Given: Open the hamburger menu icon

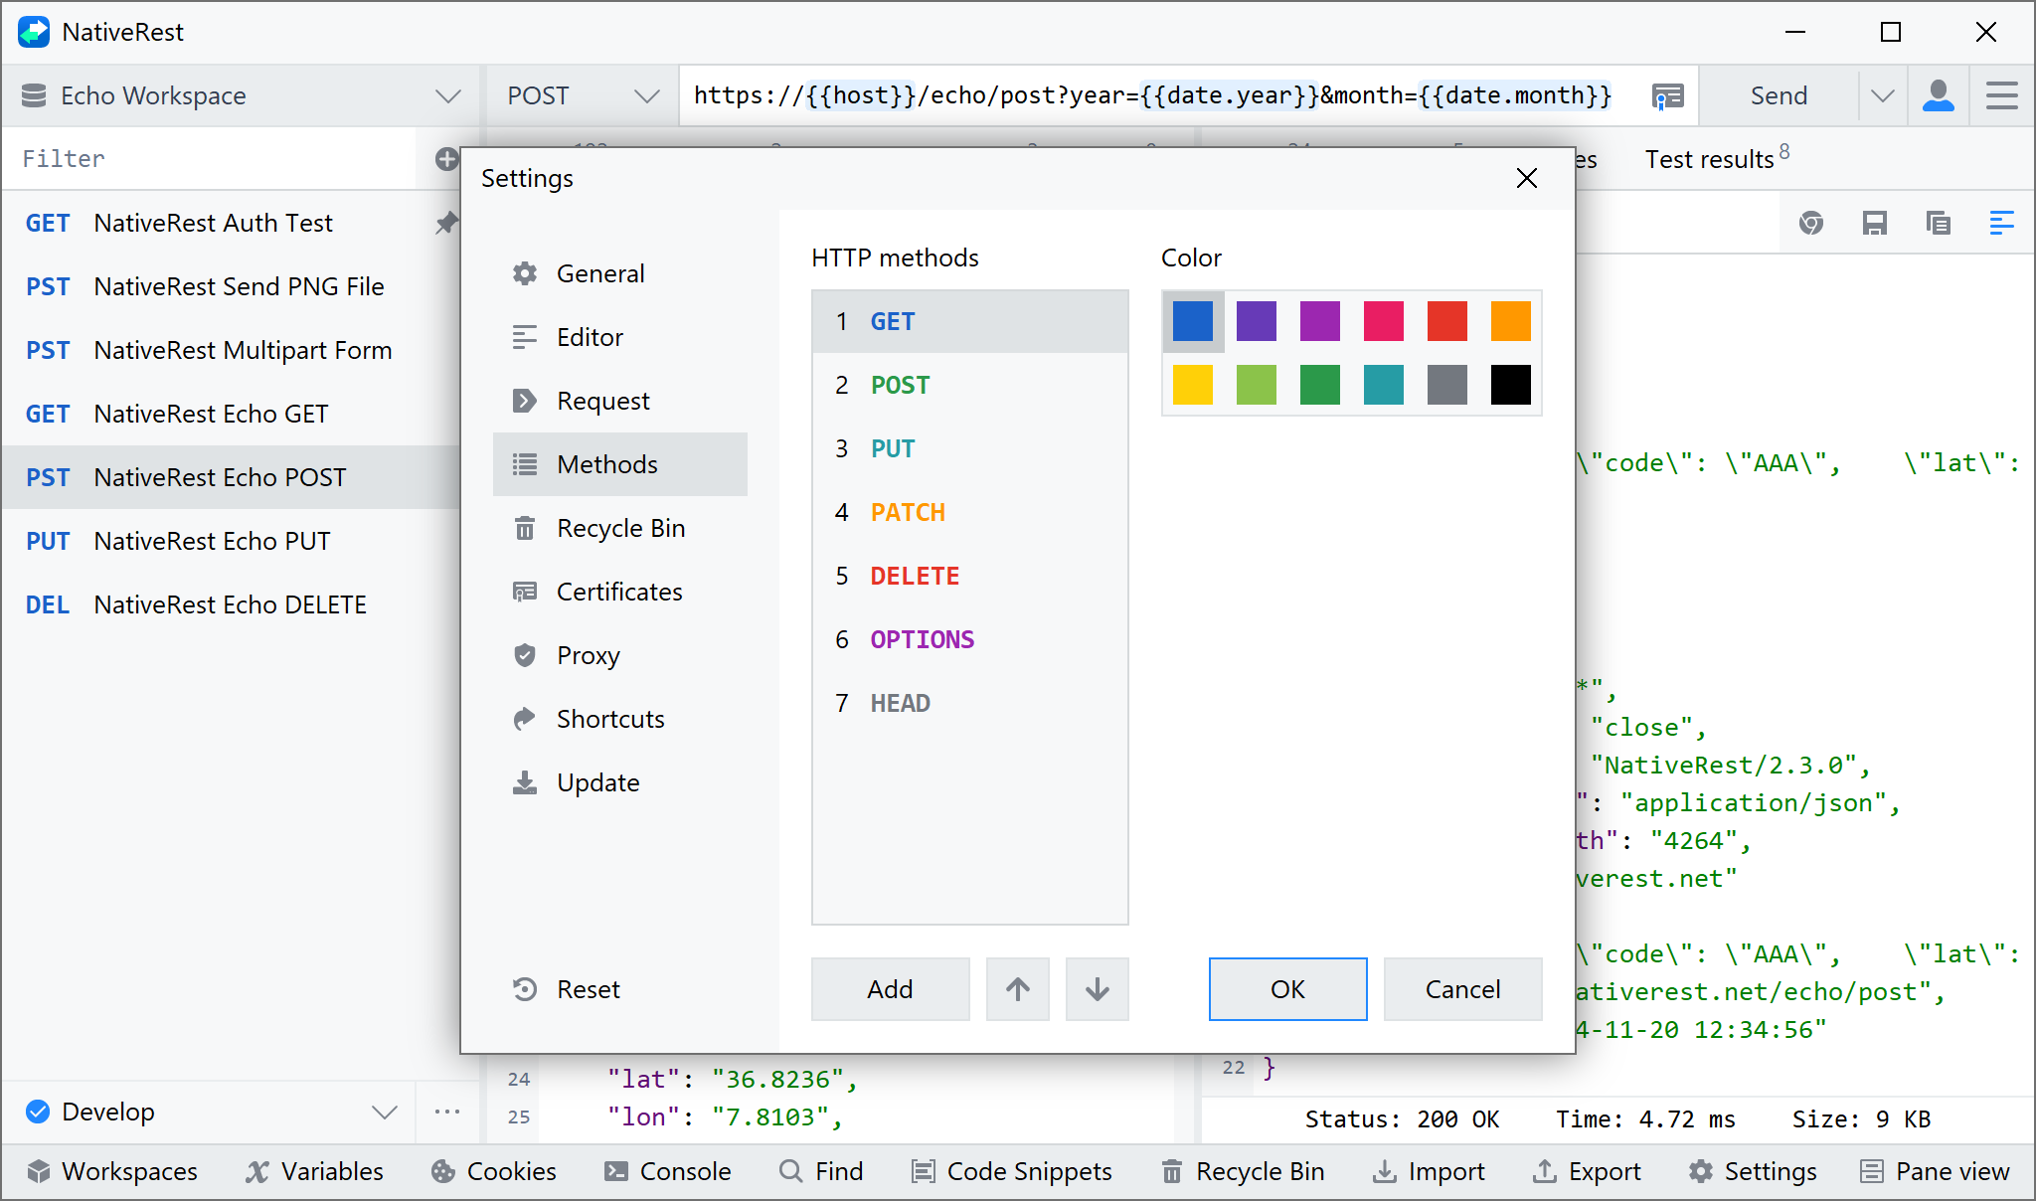Looking at the screenshot, I should click(2001, 96).
